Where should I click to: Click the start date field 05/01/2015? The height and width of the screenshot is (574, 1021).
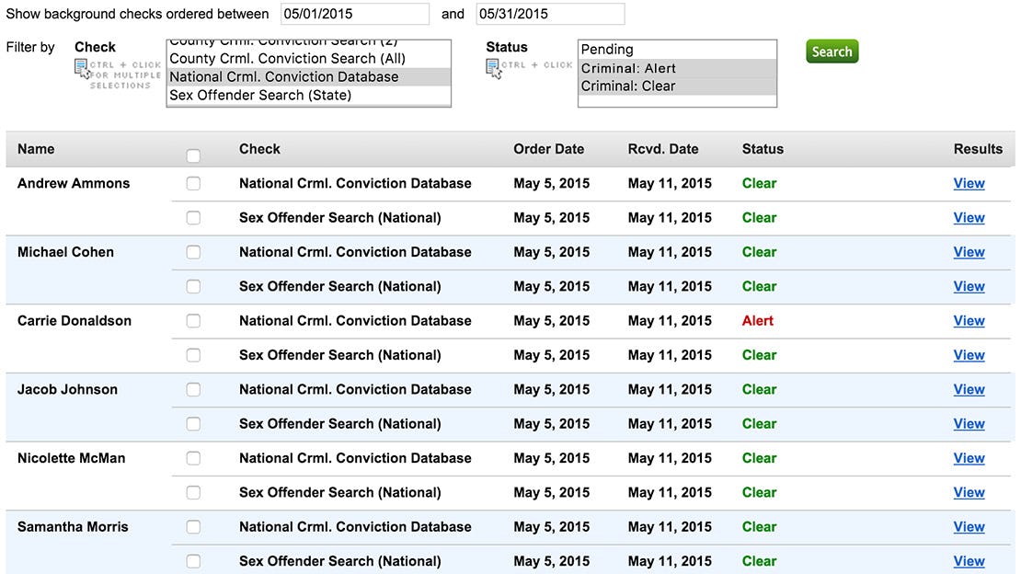point(354,14)
